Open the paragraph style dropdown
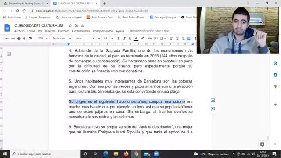281x158 pixels. pos(61,39)
